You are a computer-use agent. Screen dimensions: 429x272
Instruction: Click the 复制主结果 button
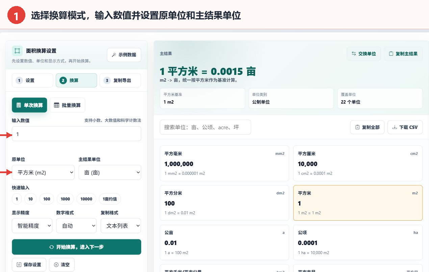(403, 54)
